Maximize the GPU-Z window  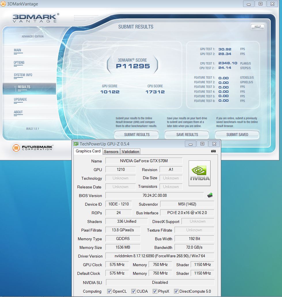(x=202, y=144)
